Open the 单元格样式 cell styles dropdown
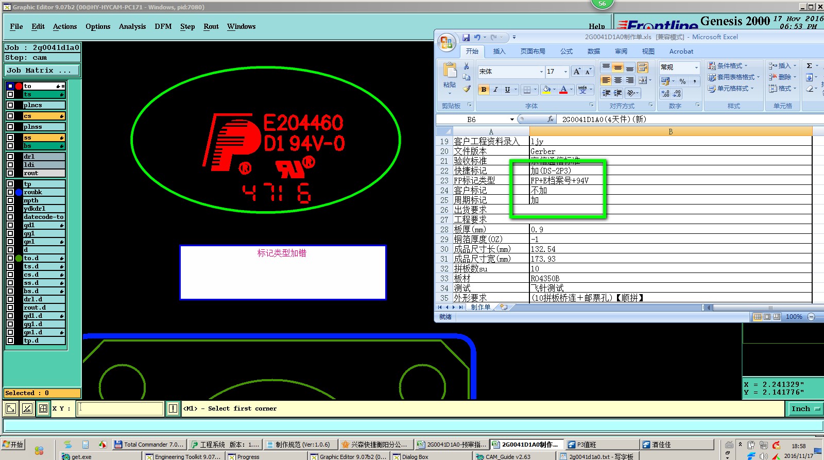 pos(730,89)
